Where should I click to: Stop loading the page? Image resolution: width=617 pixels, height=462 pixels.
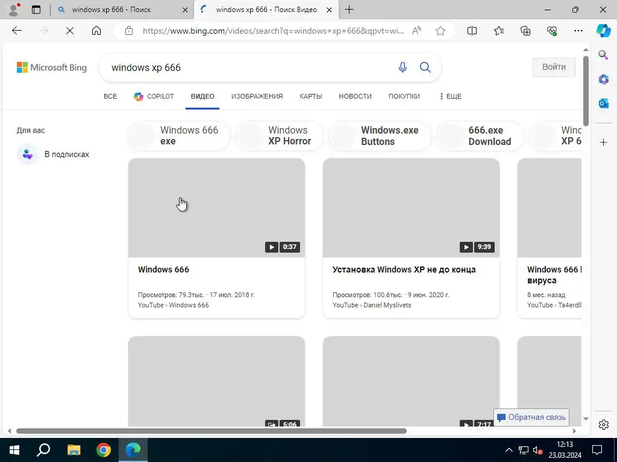[x=70, y=31]
